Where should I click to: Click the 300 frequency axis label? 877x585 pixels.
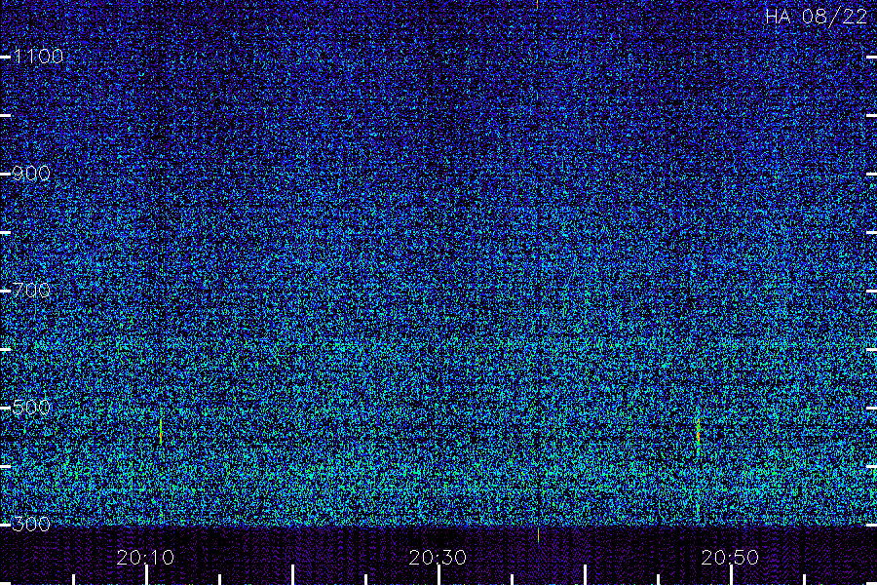pyautogui.click(x=31, y=524)
